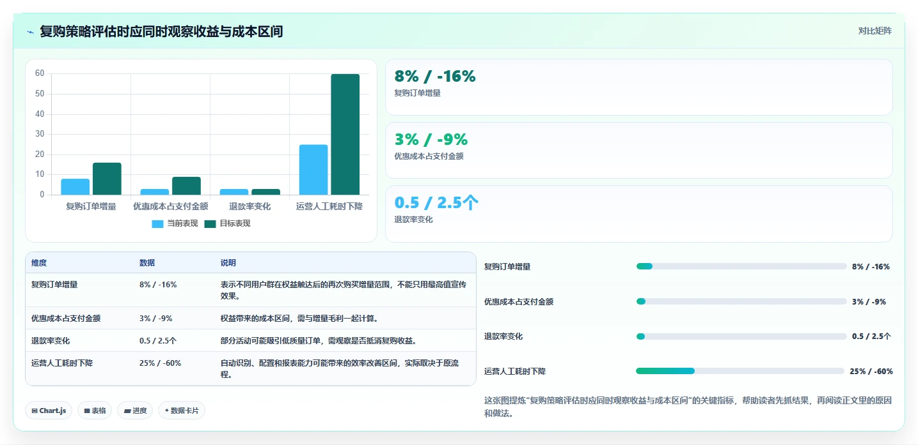Click the 说明 table column header
Screen dimensions: 918x445
coord(228,263)
